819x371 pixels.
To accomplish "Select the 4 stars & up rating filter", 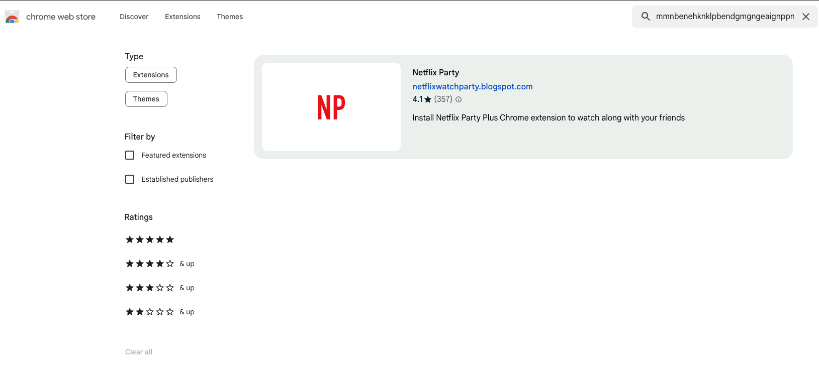I will tap(159, 264).
